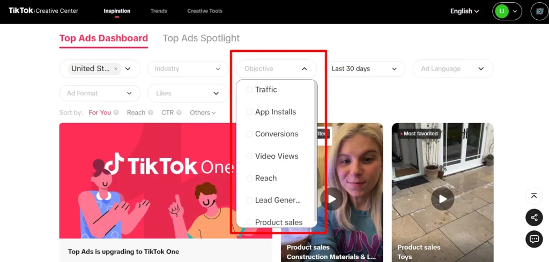This screenshot has height=262, width=549.
Task: Expand the Industry dropdown
Action: (x=188, y=69)
